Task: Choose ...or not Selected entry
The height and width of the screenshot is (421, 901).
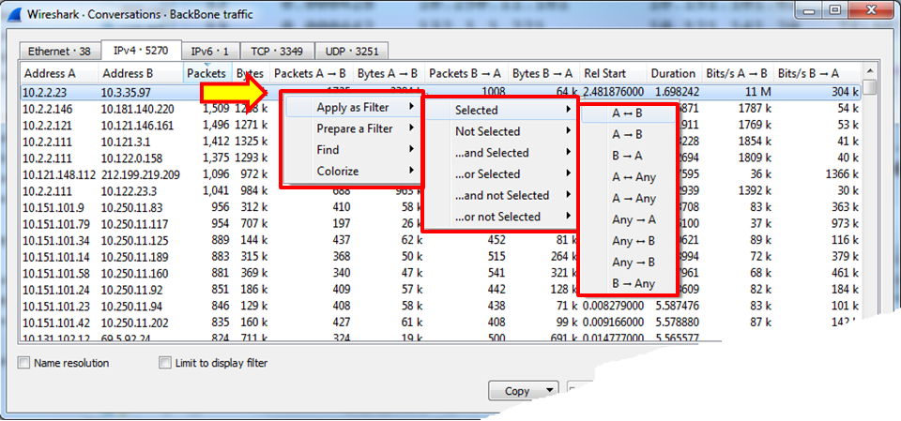Action: 500,217
